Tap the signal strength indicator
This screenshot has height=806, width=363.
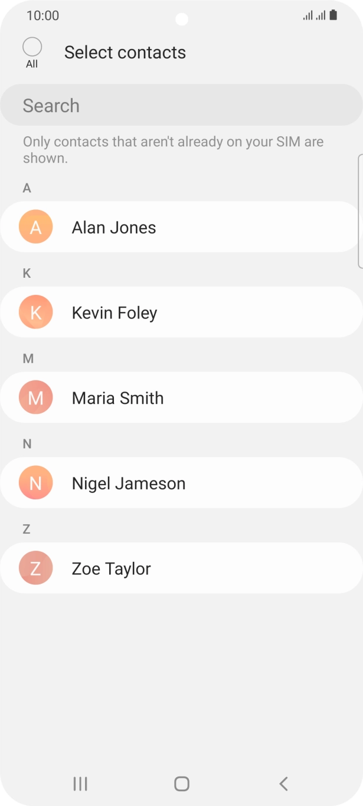[314, 16]
